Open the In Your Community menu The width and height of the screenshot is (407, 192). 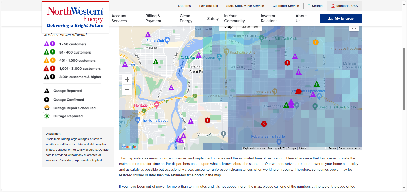tap(234, 18)
